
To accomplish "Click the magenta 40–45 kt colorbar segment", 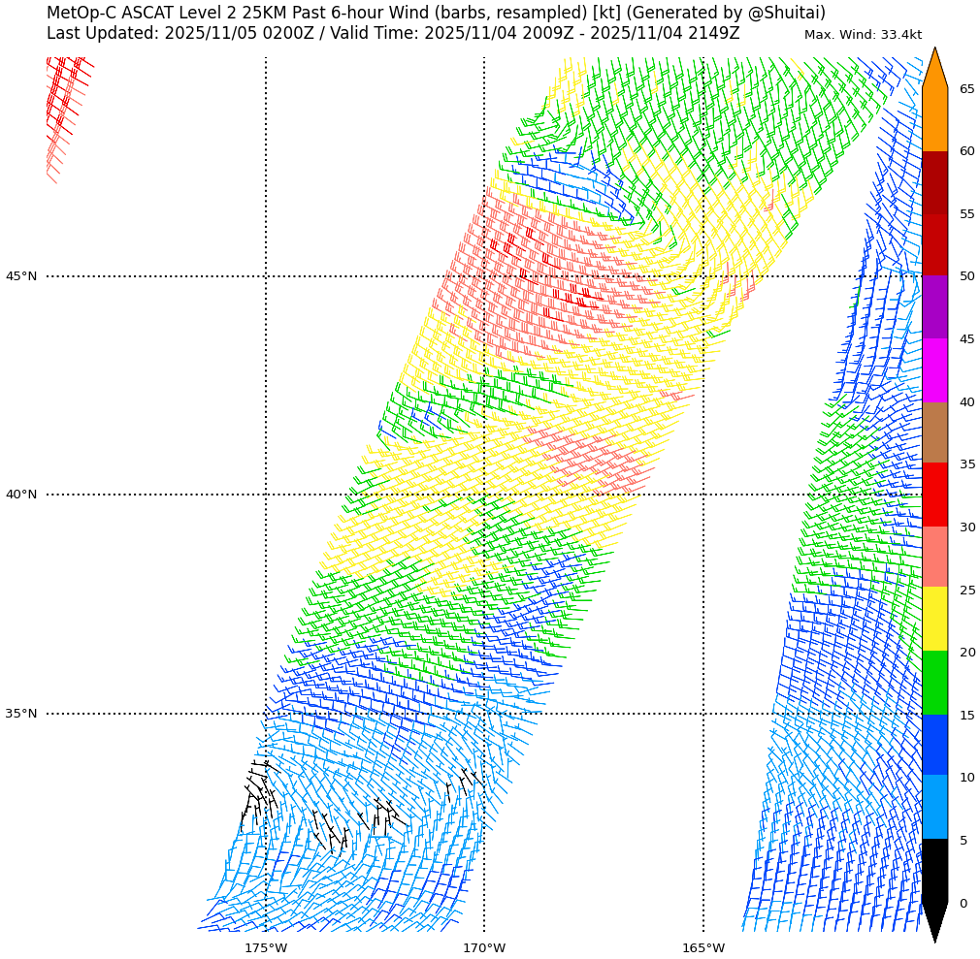I will click(934, 370).
